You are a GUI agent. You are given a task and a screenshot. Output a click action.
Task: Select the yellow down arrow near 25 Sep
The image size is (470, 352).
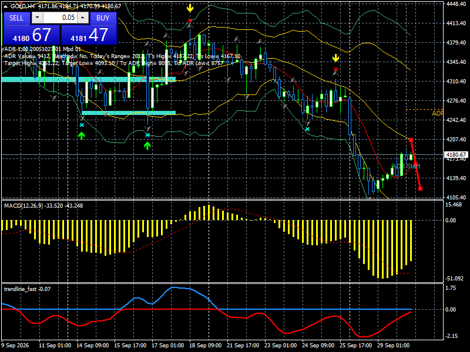[x=335, y=58]
